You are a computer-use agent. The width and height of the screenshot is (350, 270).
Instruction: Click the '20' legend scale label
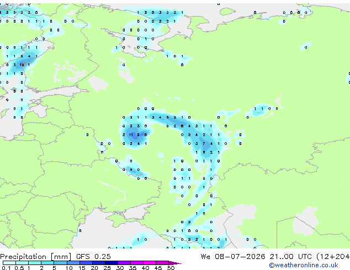[94, 268]
